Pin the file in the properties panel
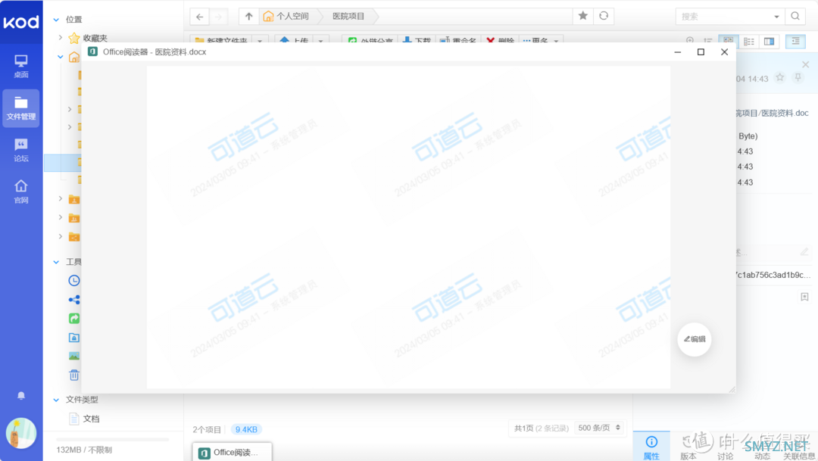The image size is (818, 461). coord(798,78)
